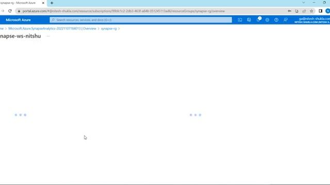Reload the page with browser refresh icon
This screenshot has height=185, width=330.
pos(10,11)
